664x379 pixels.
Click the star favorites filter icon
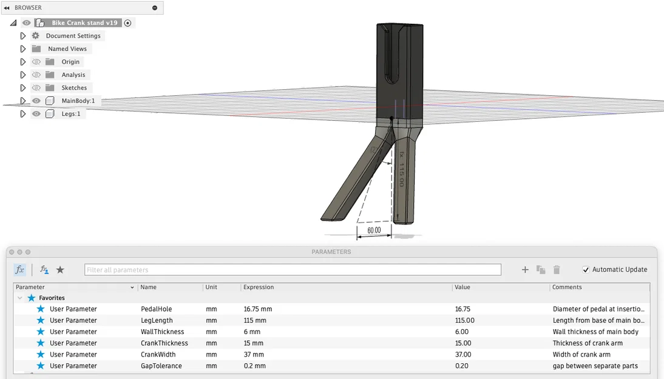coord(60,269)
